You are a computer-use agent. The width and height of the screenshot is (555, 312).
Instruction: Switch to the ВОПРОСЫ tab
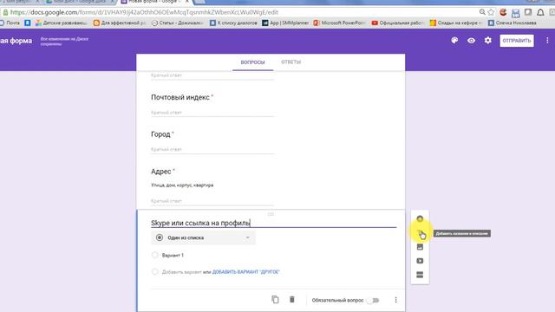click(x=252, y=62)
